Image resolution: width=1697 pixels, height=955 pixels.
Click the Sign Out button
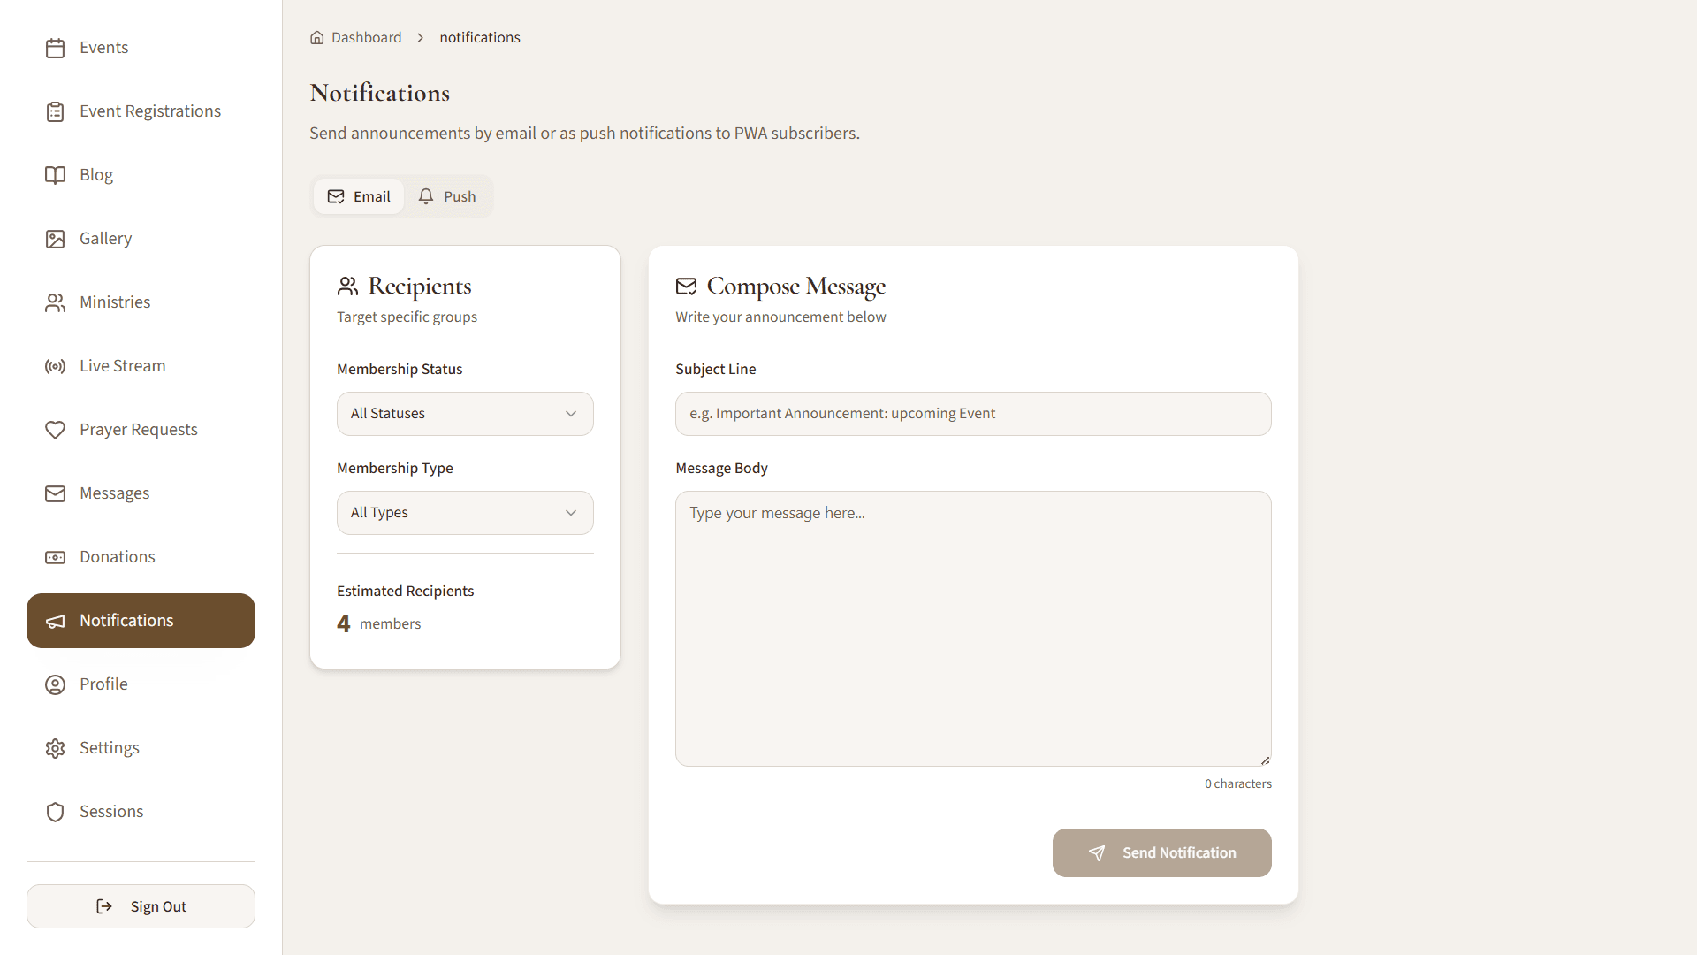pyautogui.click(x=141, y=906)
